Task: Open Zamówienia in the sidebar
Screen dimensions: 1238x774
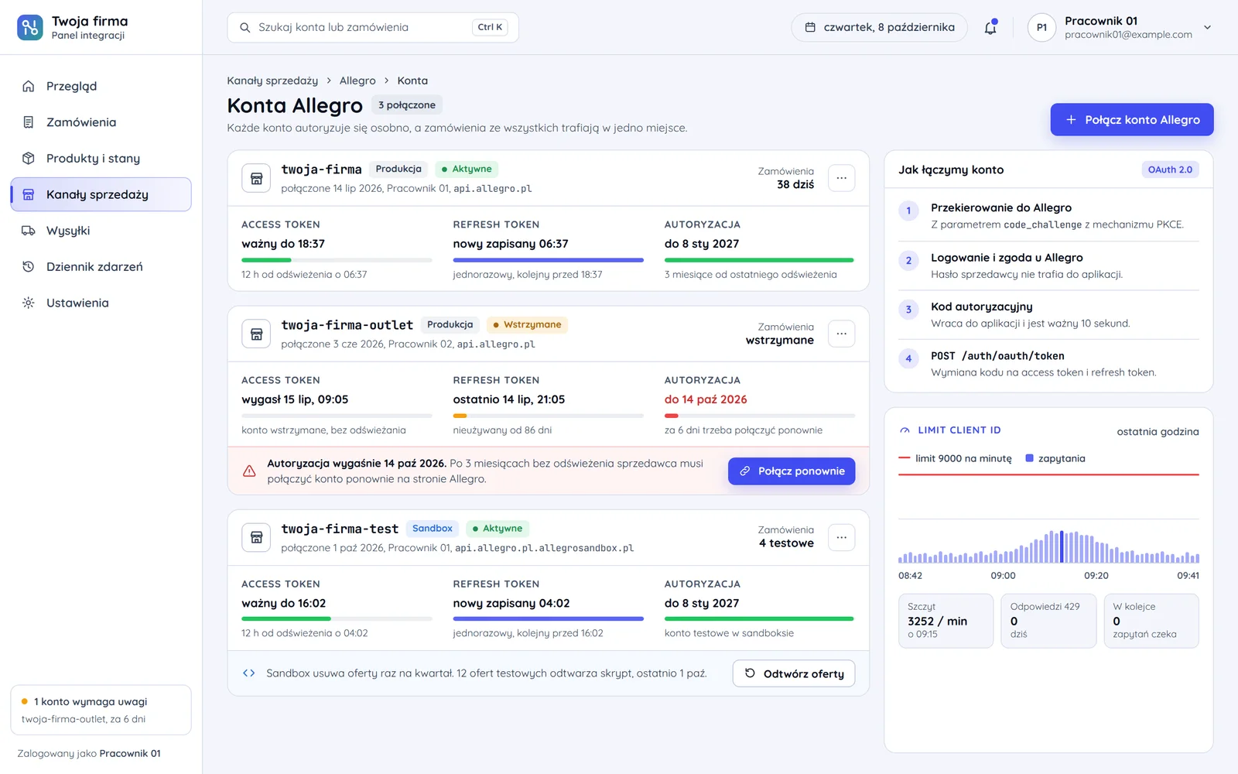Action: pos(101,122)
